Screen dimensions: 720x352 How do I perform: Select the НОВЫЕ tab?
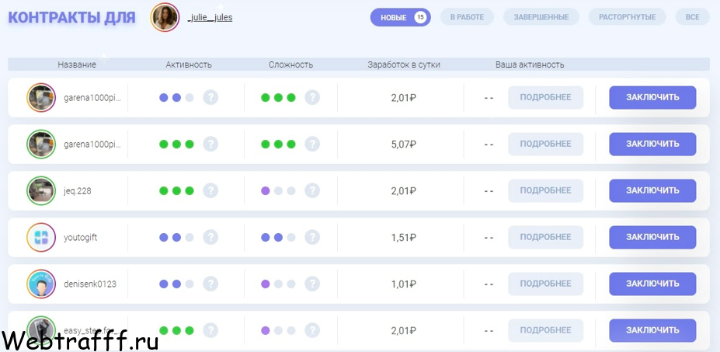pos(401,17)
